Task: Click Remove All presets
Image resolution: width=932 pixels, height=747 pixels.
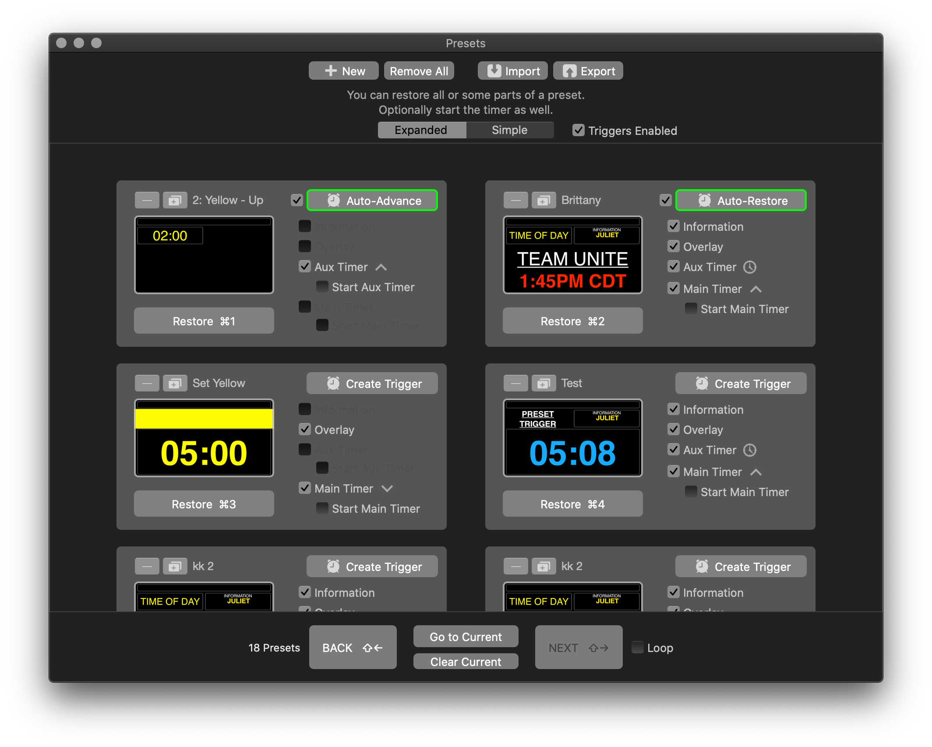Action: coord(419,71)
